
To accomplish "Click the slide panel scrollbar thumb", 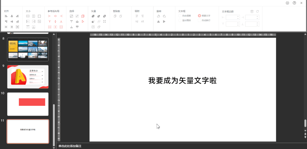I will (54, 125).
